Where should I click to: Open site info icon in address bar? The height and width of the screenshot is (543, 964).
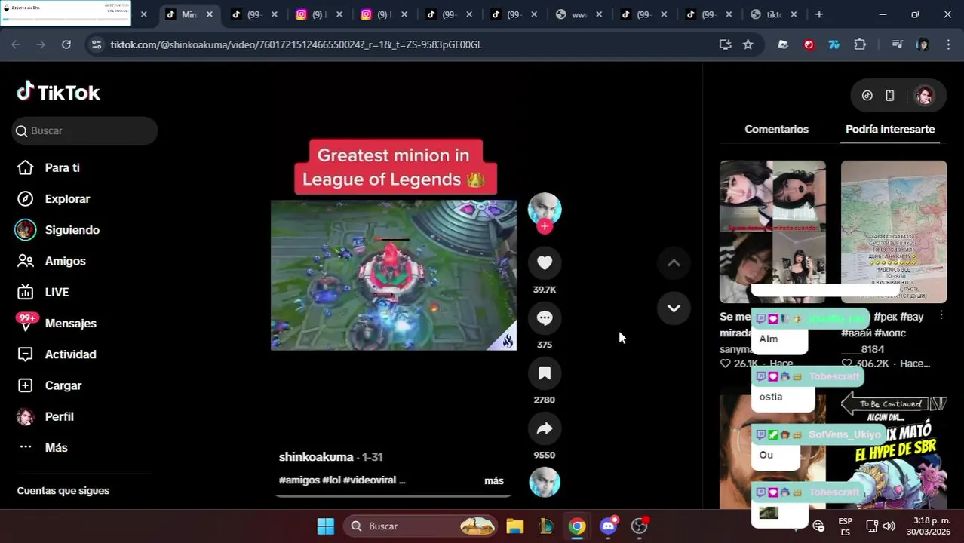pos(96,44)
